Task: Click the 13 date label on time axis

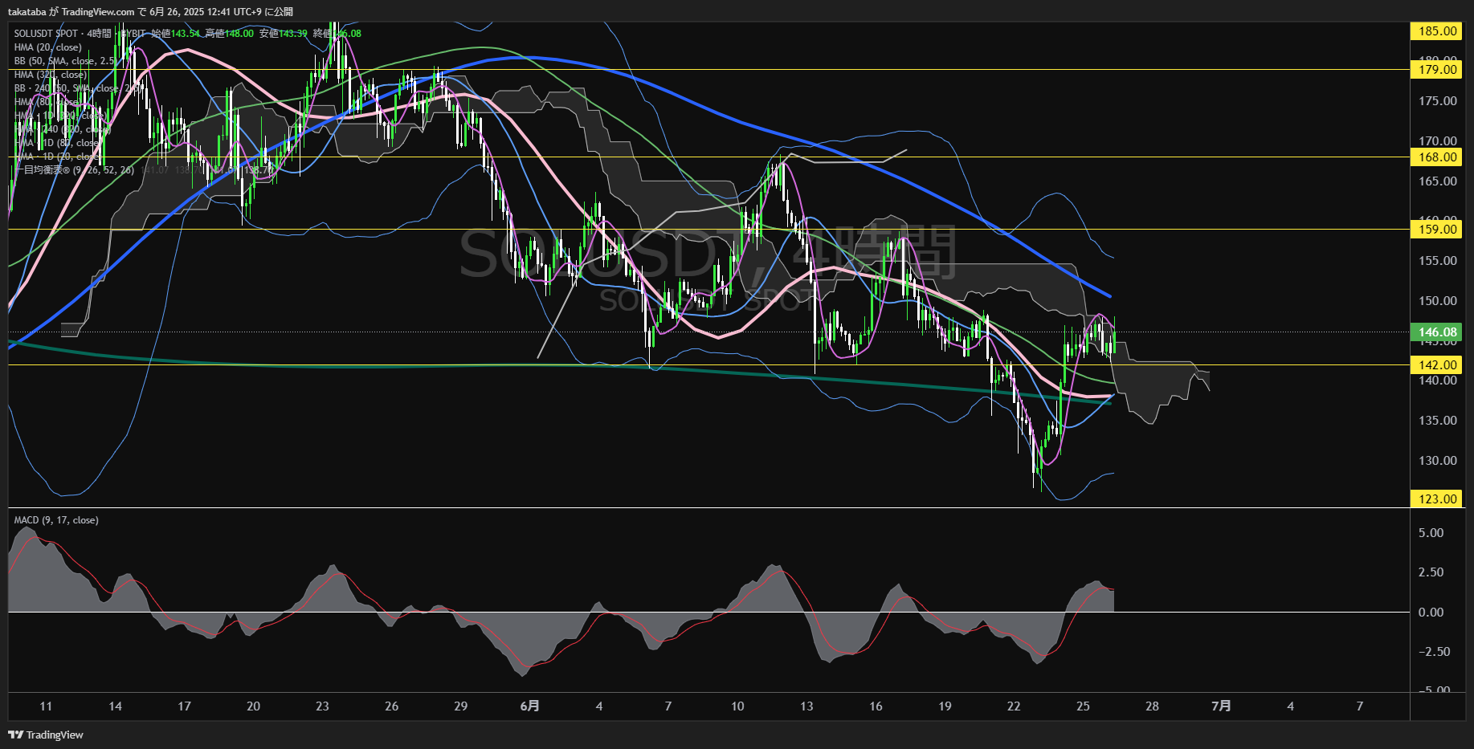Action: (806, 706)
